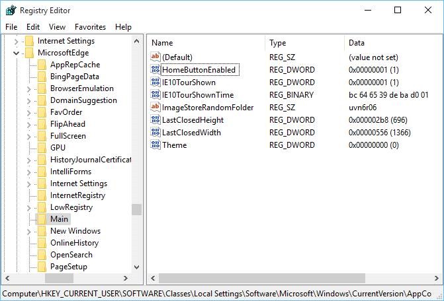Viewport: 444px width, 301px height.
Task: Expand the BrowserEmulation key
Action: coord(29,88)
